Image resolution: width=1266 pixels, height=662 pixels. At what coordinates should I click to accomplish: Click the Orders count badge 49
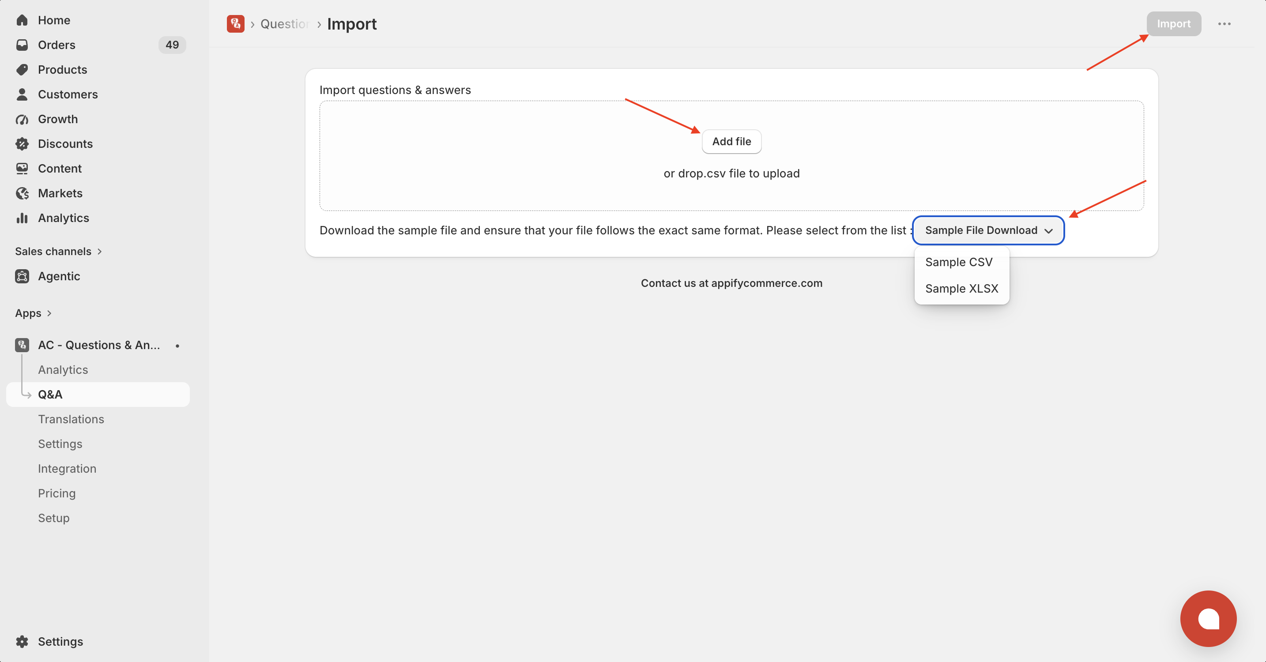click(x=172, y=45)
